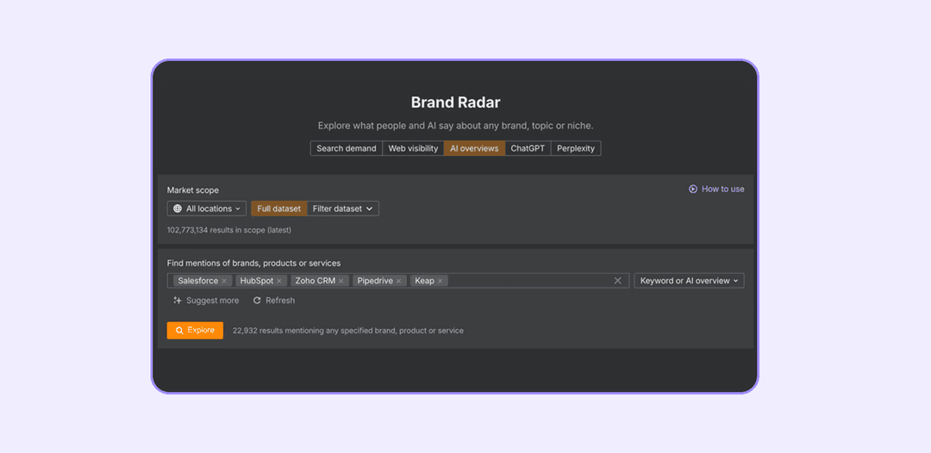
Task: Open the All locations dropdown
Action: point(207,208)
